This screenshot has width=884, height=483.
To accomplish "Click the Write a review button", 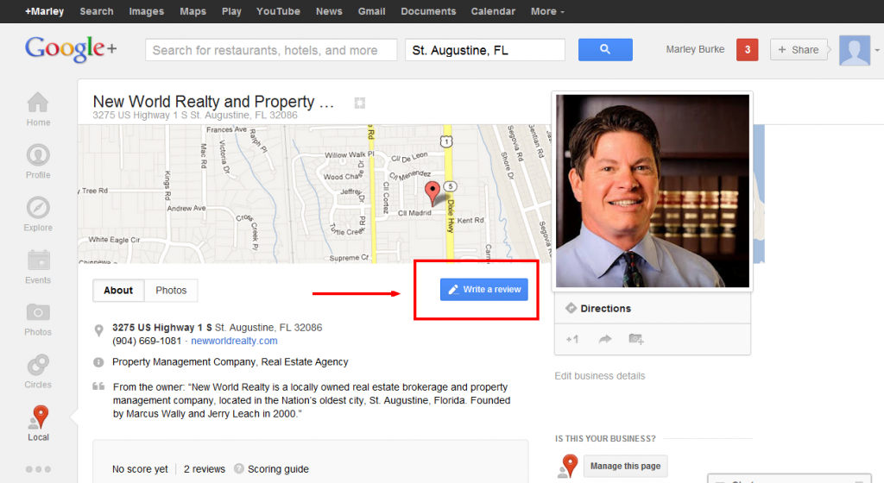I will click(483, 289).
